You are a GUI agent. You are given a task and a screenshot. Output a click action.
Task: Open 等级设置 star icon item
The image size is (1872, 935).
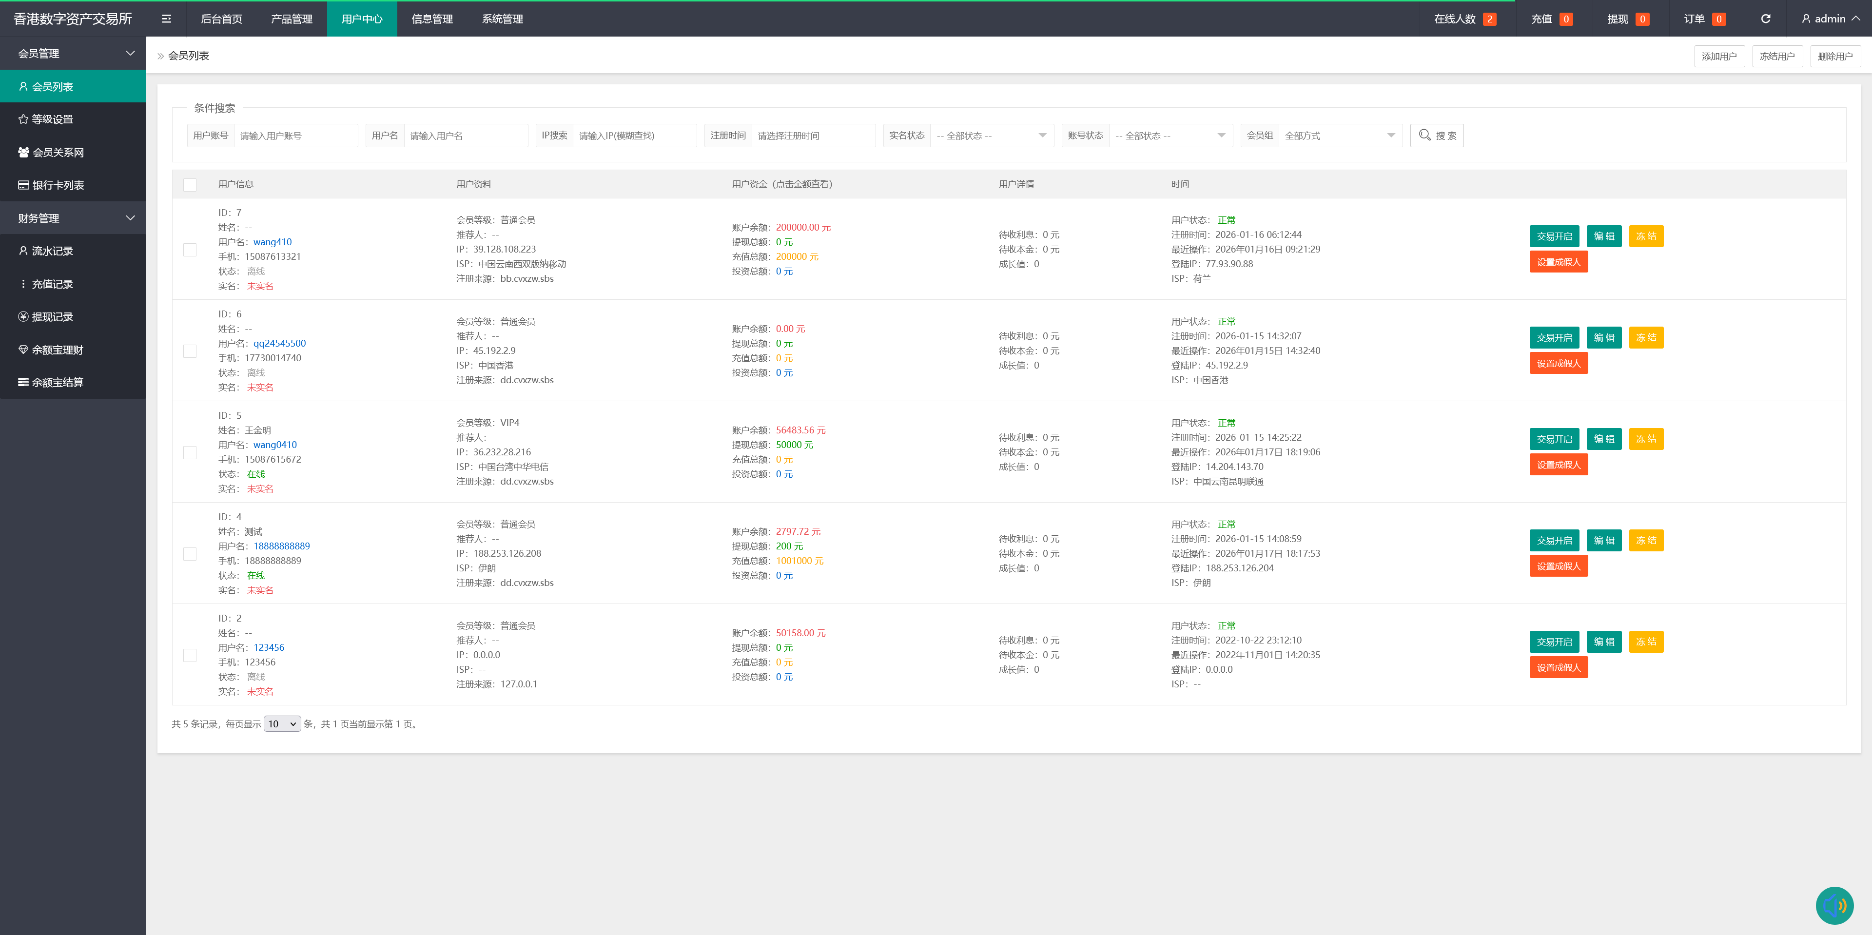[x=52, y=119]
